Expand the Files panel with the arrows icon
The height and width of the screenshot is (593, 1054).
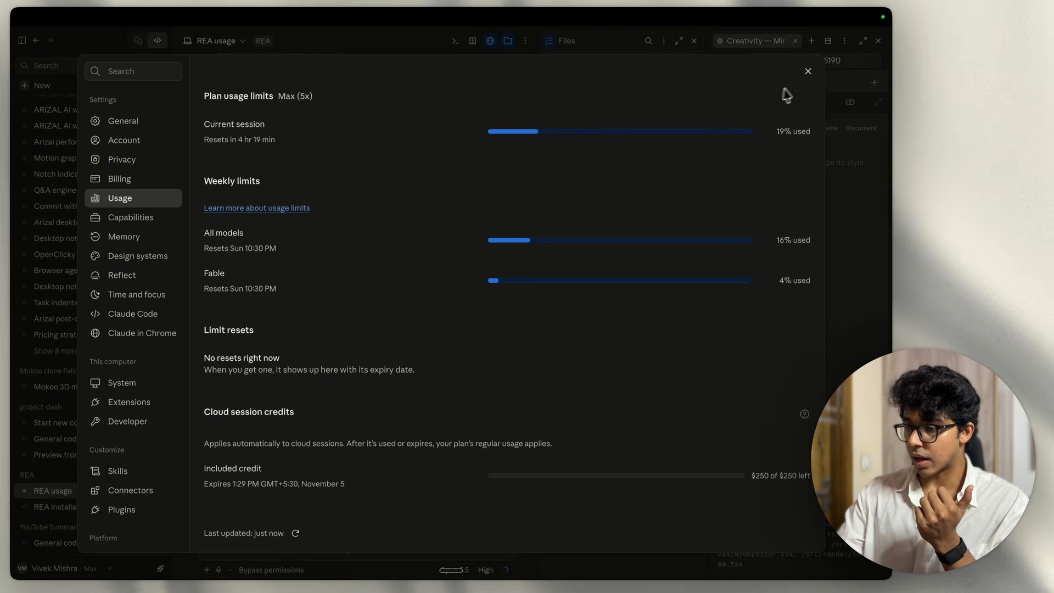(x=679, y=41)
